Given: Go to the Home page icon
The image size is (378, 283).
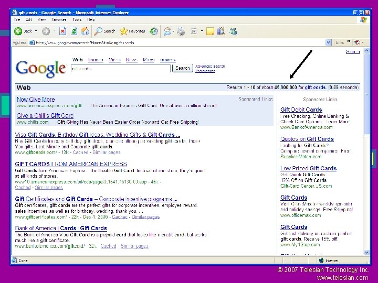Looking at the screenshot, I should tap(85, 31).
